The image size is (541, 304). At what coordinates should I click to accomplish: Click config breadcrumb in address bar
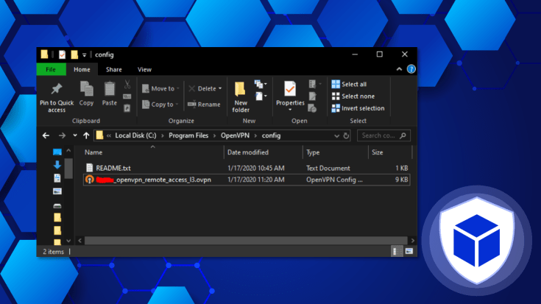pos(271,135)
